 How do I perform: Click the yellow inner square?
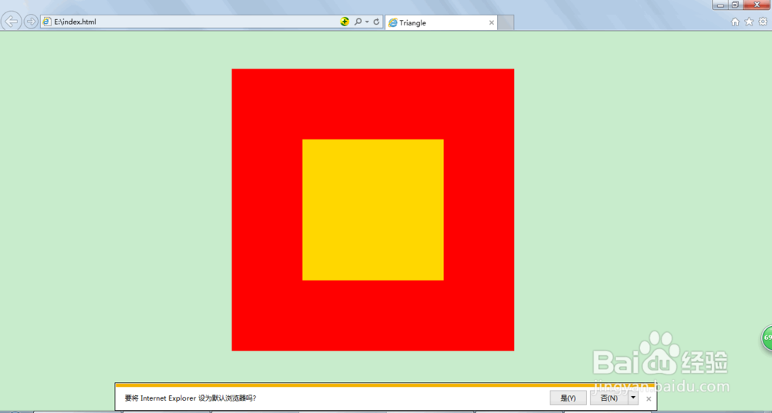[x=373, y=210]
